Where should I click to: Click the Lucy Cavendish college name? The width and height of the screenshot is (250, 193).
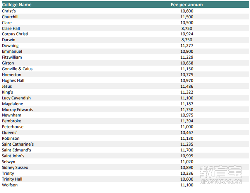[x=16, y=98]
